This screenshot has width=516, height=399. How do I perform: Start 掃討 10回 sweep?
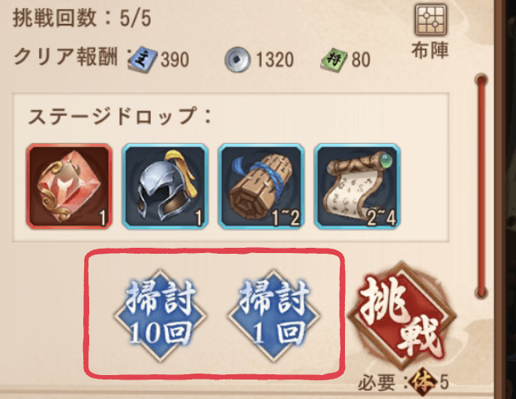[160, 316]
